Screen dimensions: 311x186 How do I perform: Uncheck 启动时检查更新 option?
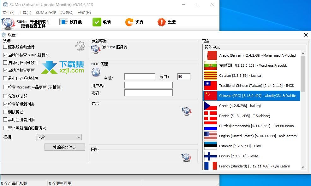(x=5, y=70)
